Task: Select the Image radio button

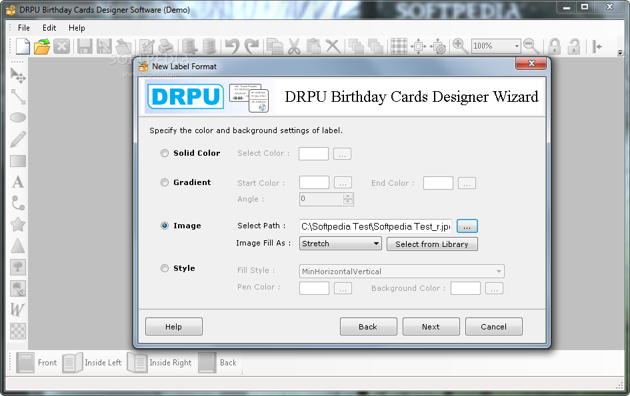Action: [164, 226]
